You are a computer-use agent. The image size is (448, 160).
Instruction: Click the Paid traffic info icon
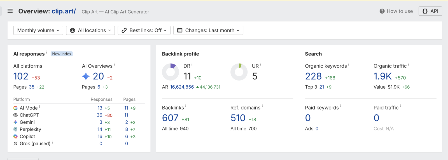(400, 106)
